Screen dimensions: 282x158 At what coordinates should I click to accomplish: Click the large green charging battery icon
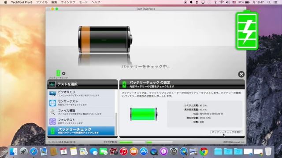[247, 30]
